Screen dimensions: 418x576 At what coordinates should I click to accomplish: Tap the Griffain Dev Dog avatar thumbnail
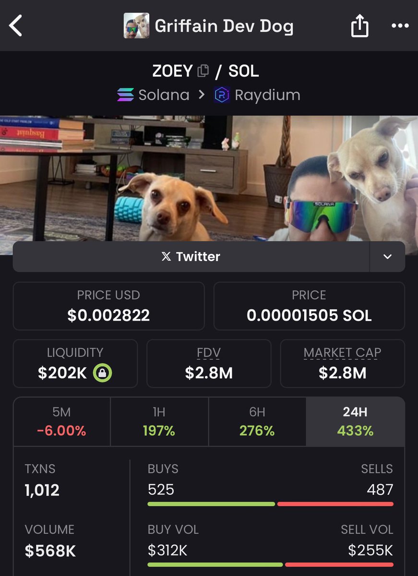coord(136,26)
